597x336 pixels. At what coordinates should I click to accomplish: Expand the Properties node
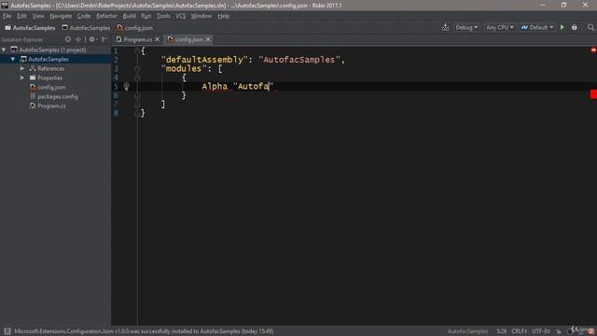pos(22,77)
